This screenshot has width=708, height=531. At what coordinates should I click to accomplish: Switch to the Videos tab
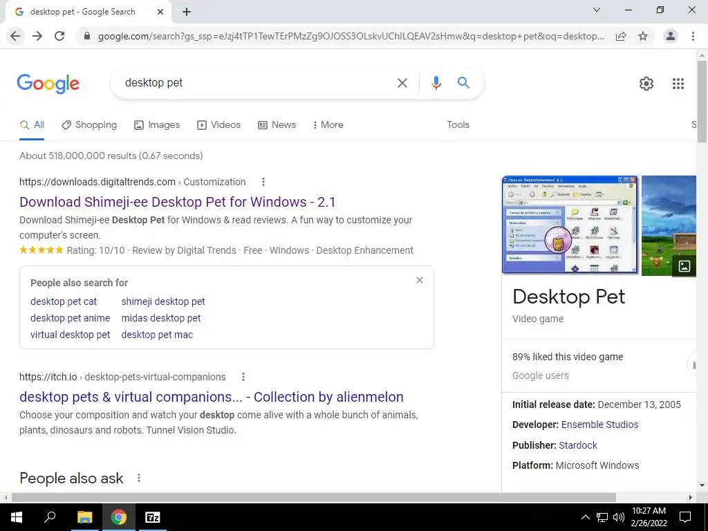pos(219,125)
